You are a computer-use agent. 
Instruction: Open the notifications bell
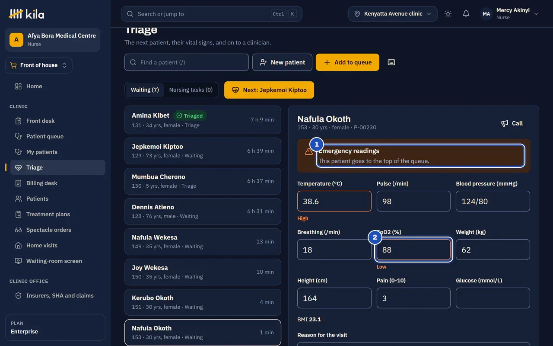466,14
